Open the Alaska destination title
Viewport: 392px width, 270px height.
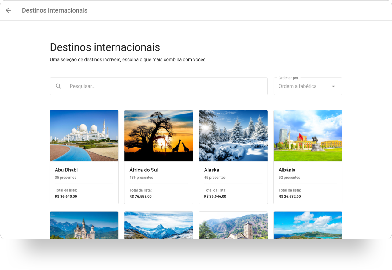[212, 170]
